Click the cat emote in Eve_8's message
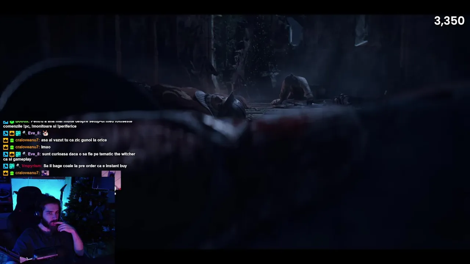Screen dimensions: 470x264 [x=46, y=133]
